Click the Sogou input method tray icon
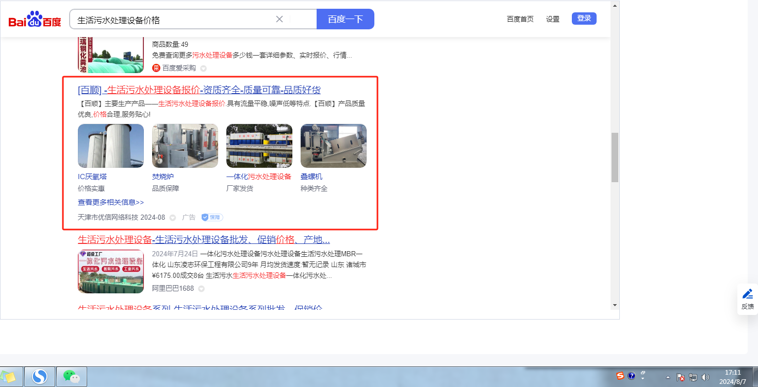758x387 pixels. 621,376
